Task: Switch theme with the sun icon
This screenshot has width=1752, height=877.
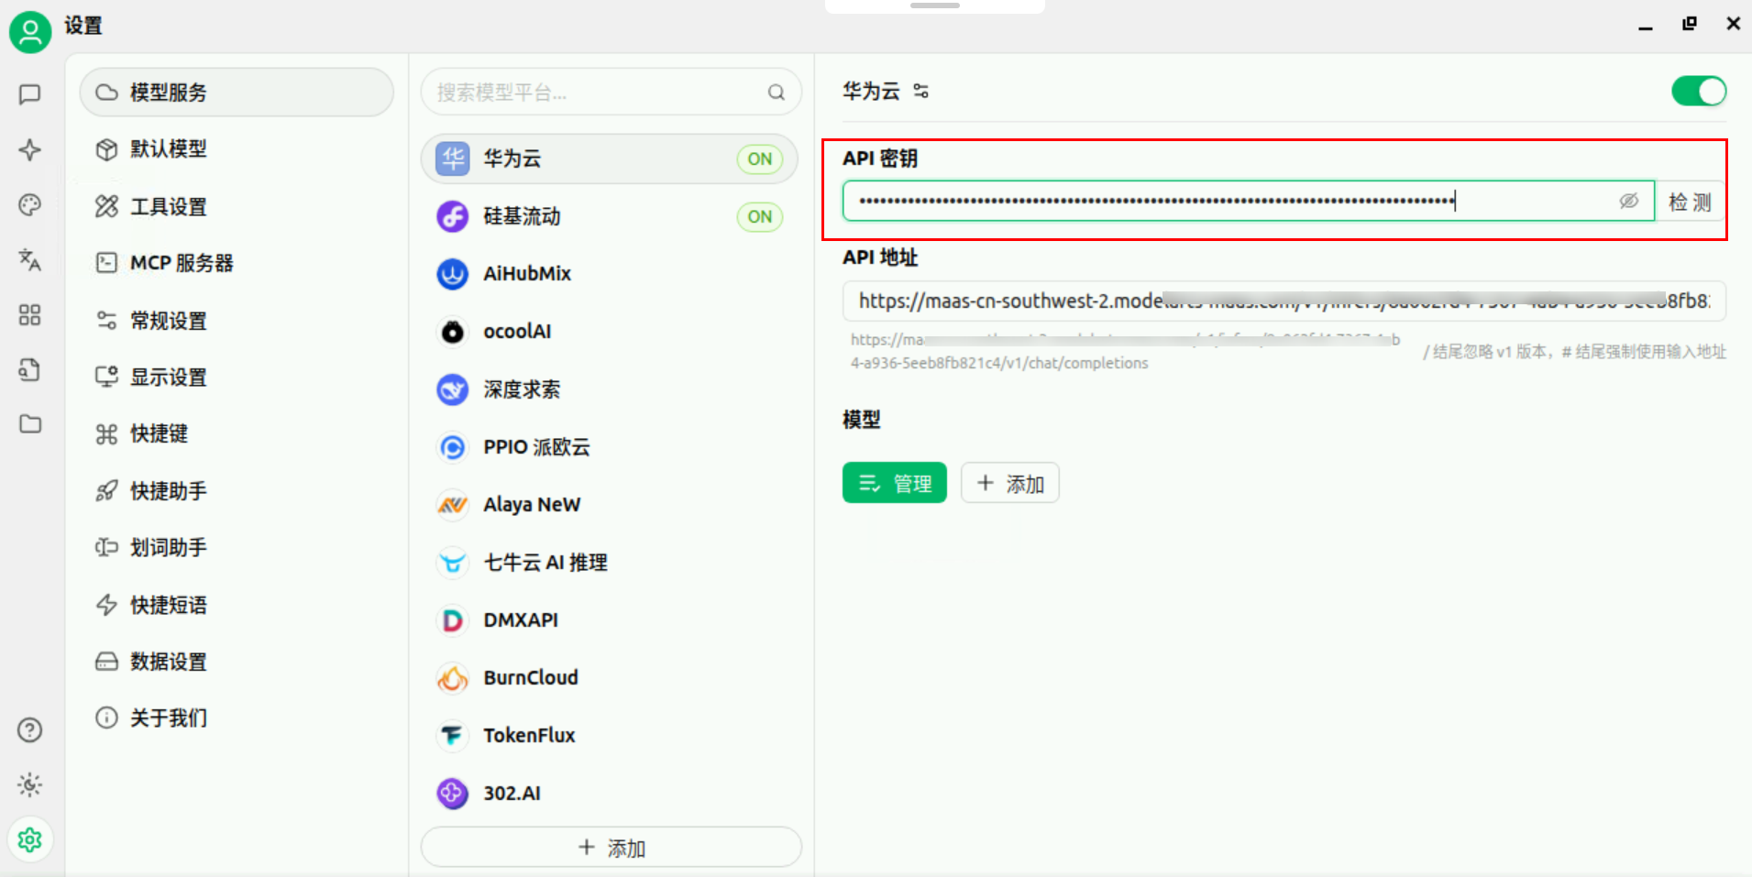Action: (x=30, y=784)
